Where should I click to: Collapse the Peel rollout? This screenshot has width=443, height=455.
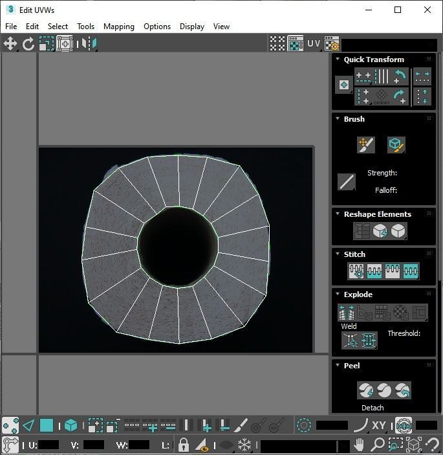tap(338, 365)
